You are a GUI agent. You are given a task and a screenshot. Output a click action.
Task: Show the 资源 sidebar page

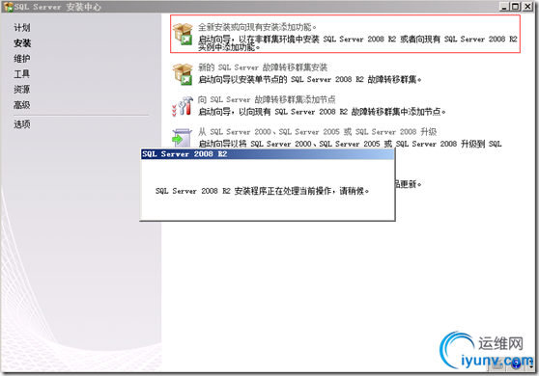[x=22, y=90]
